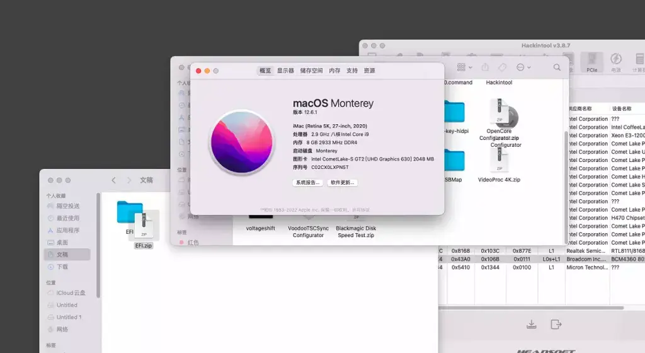Screen dimensions: 645x353
Task: Click the tag icon in Finder toolbar
Action: 502,67
